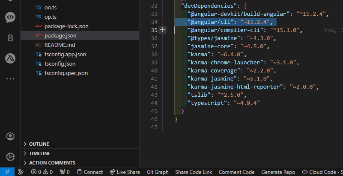
Task: Click the "karma-coverage" key
Action: click(214, 71)
